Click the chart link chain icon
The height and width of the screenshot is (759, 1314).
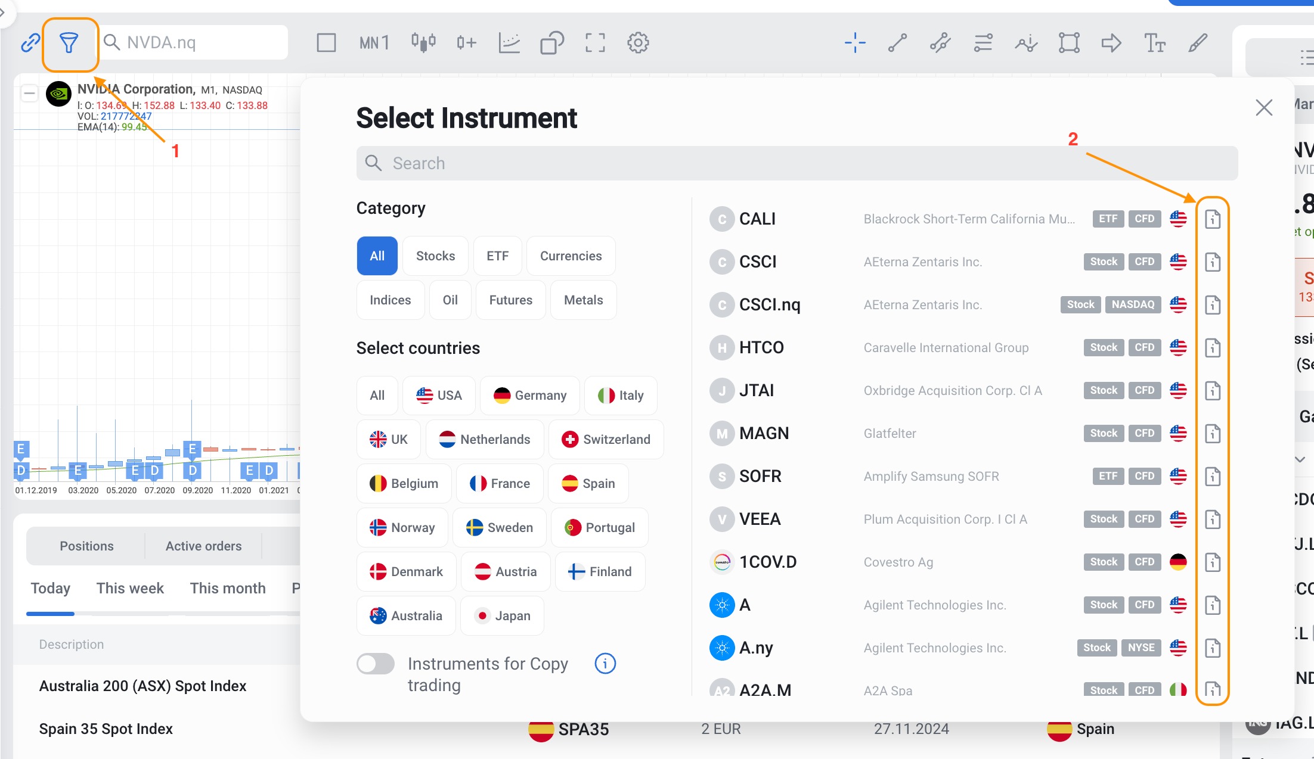pos(30,43)
